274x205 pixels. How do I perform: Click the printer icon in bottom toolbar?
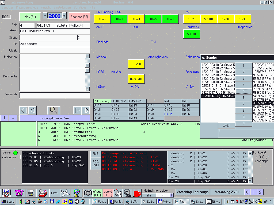31,193
